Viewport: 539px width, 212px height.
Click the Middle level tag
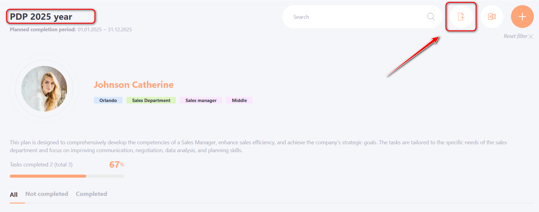239,101
